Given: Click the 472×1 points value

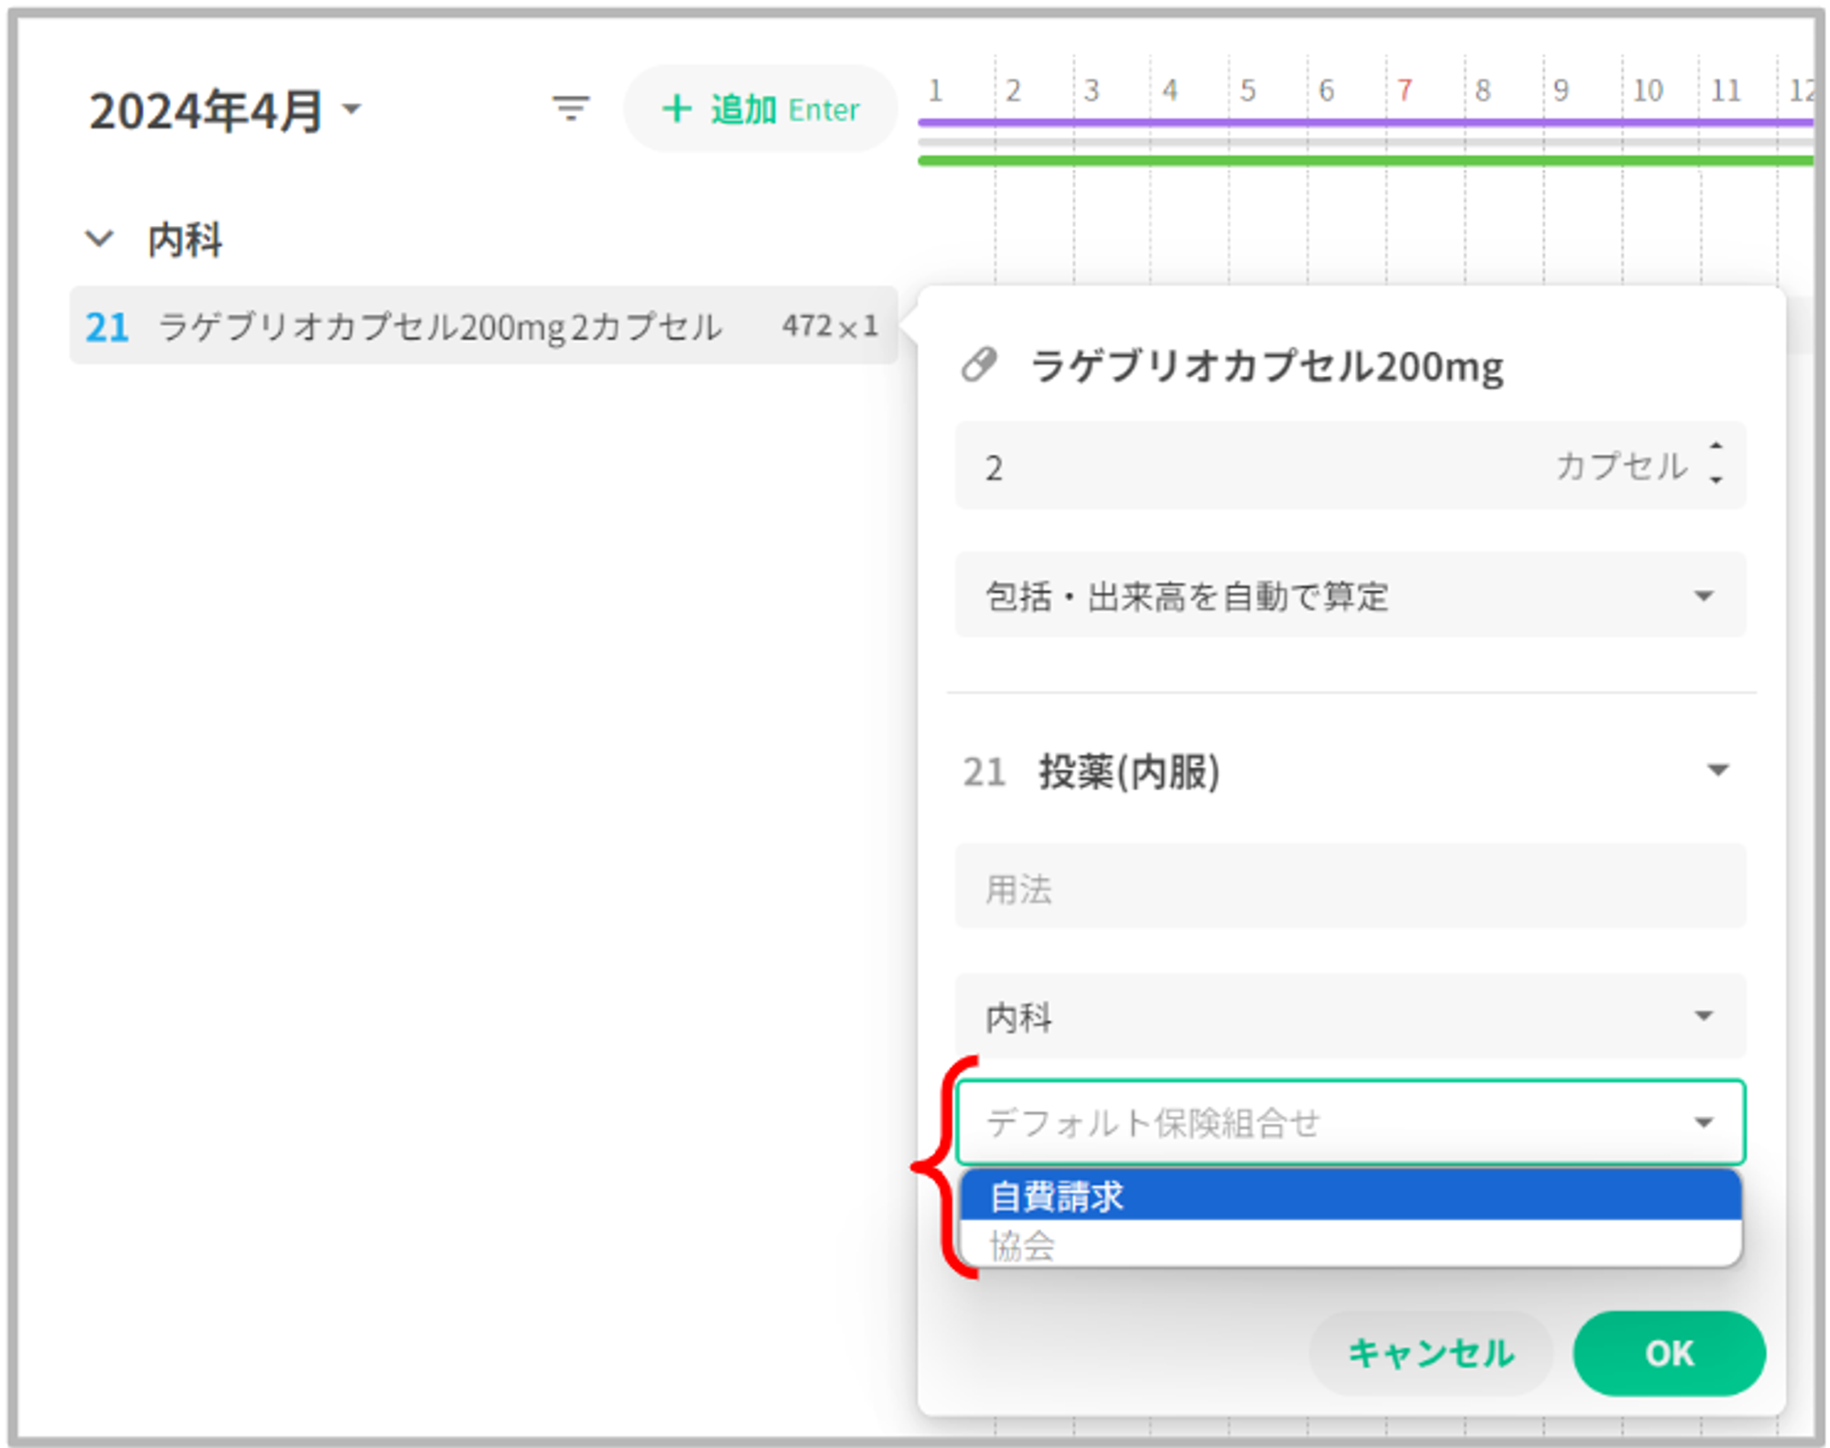Looking at the screenshot, I should pyautogui.click(x=829, y=326).
